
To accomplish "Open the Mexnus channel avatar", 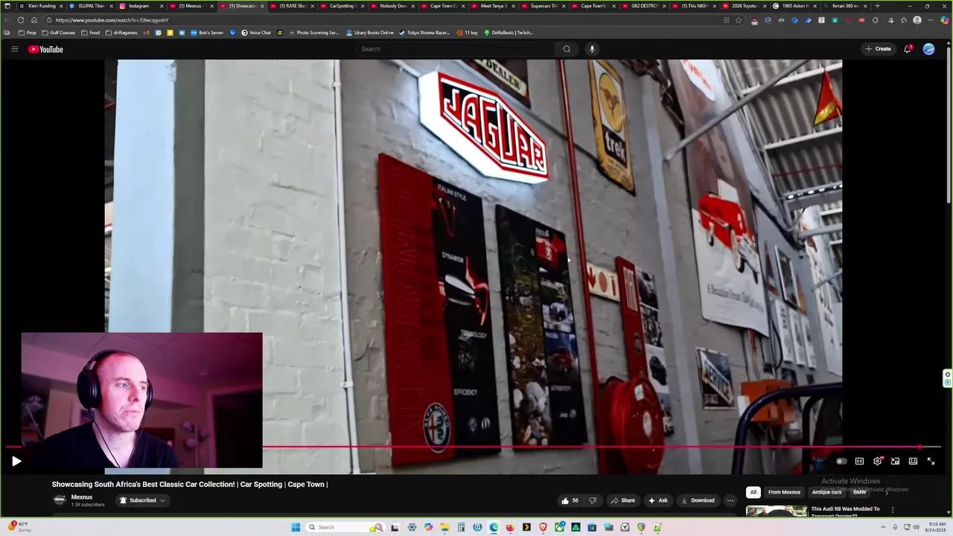I will [x=60, y=500].
